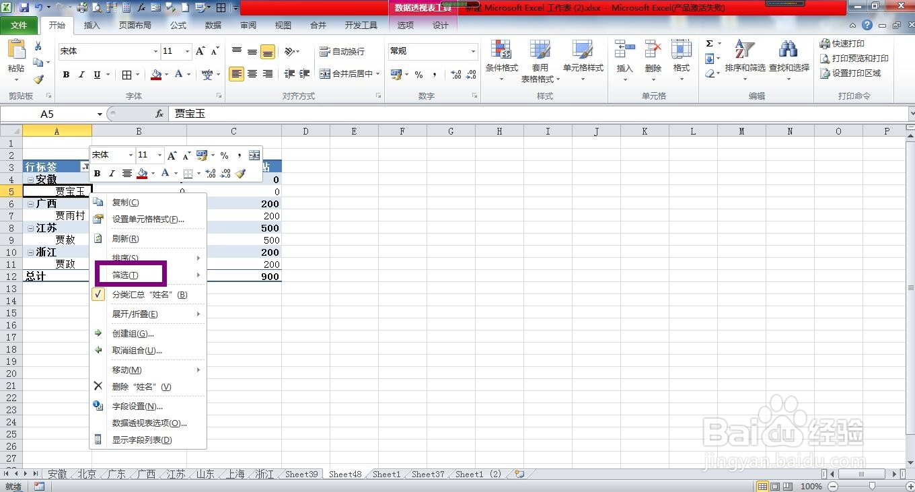The height and width of the screenshot is (492, 915).
Task: Toggle 分类汇总 "姓名" checkmark item
Action: click(x=149, y=295)
